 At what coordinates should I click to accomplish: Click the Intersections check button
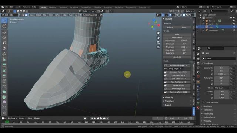click(177, 38)
